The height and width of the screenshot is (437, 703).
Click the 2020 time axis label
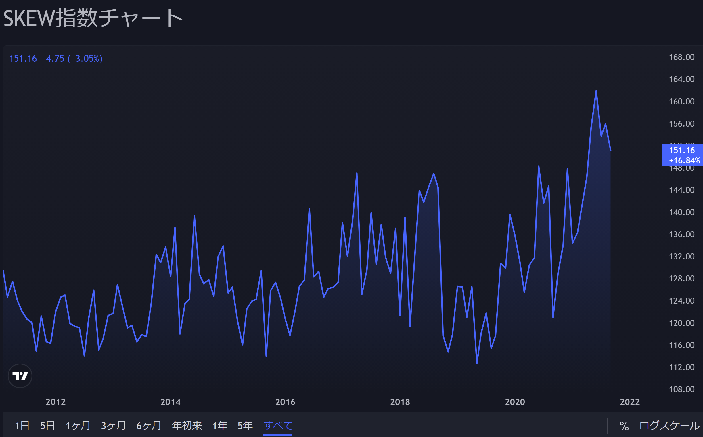pyautogui.click(x=515, y=402)
